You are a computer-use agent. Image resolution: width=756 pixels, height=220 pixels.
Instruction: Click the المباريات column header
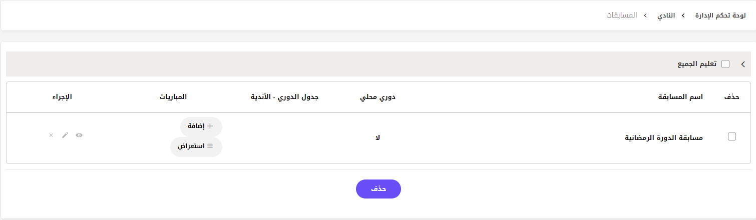173,97
